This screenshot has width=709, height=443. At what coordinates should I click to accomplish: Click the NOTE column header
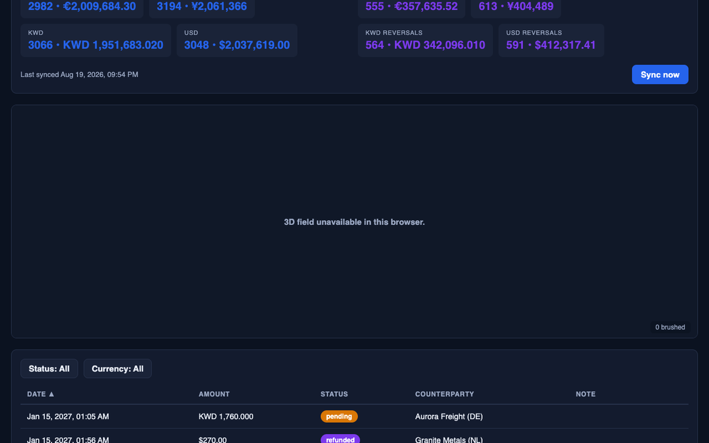(x=586, y=394)
